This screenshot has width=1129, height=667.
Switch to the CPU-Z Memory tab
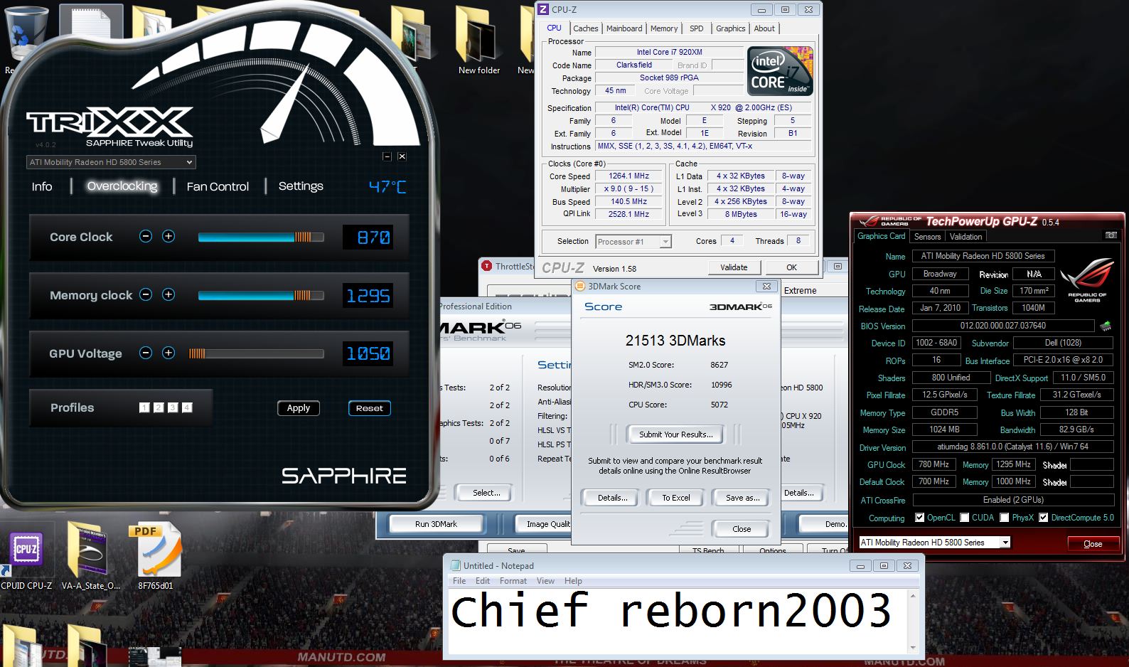point(664,28)
